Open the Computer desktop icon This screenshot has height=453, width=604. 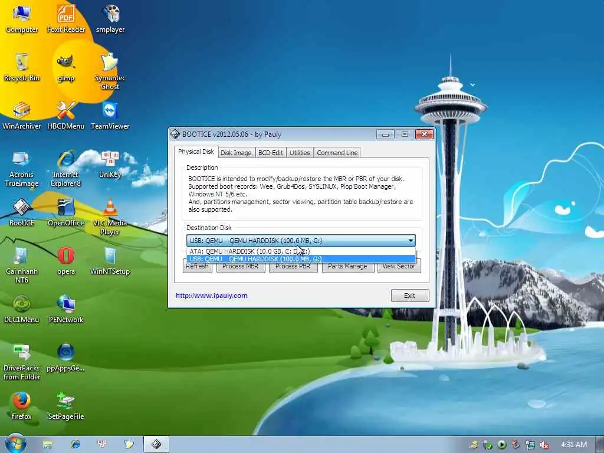point(22,18)
